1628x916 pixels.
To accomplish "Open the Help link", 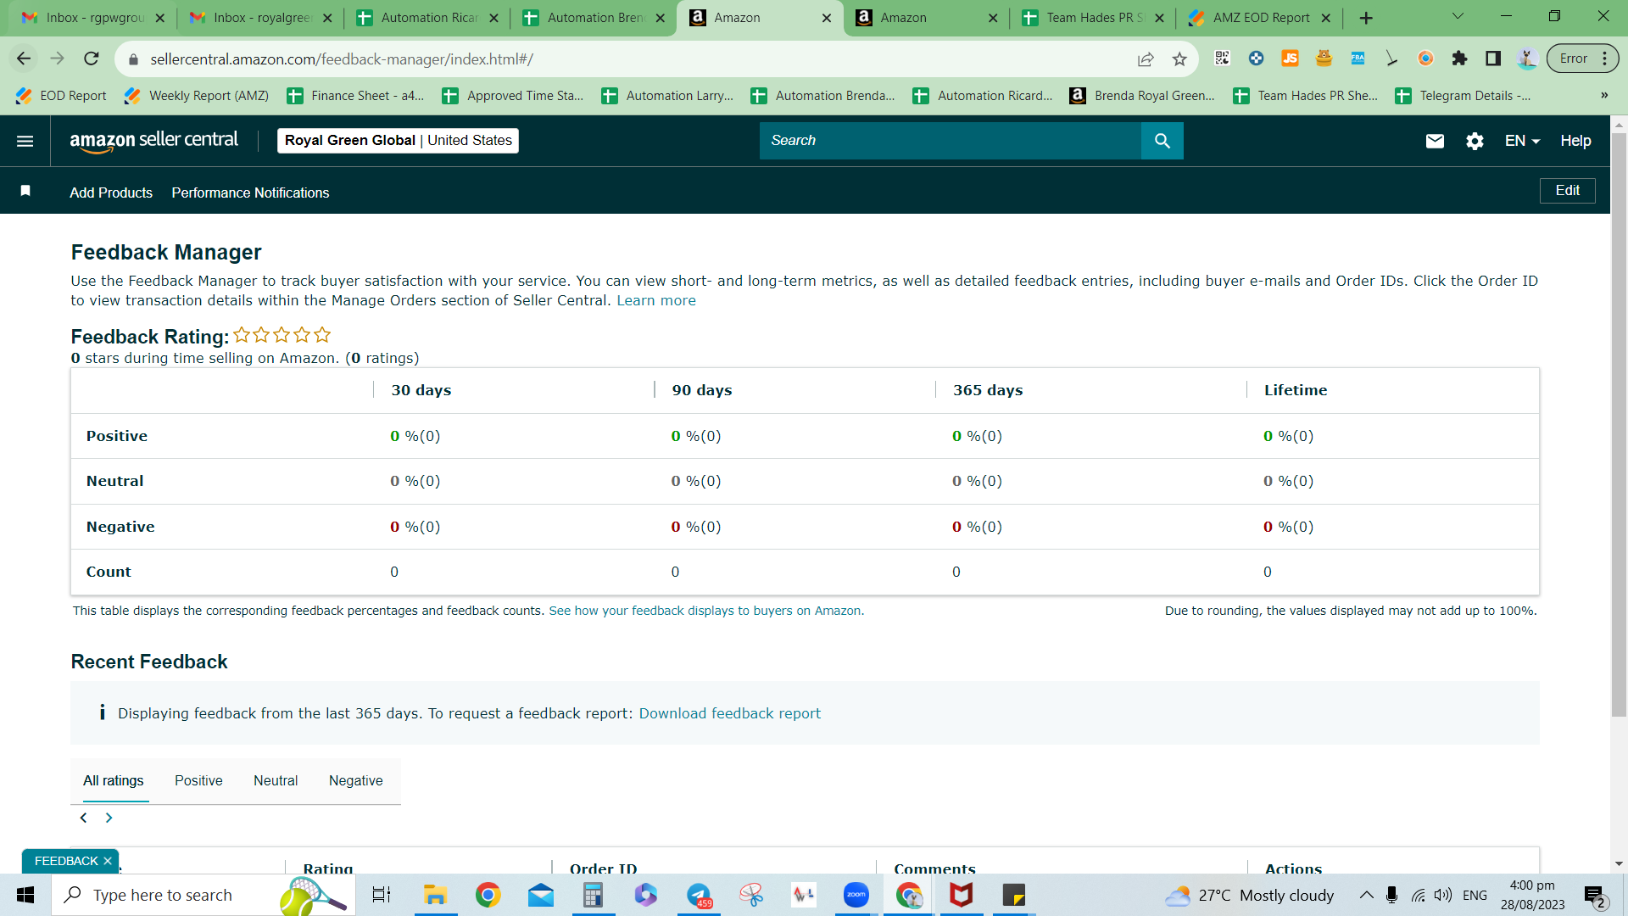I will (x=1575, y=141).
